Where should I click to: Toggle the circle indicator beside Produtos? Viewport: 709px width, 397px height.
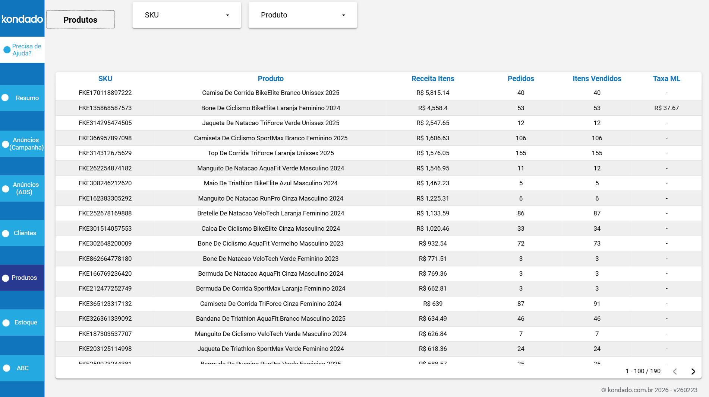tap(5, 278)
